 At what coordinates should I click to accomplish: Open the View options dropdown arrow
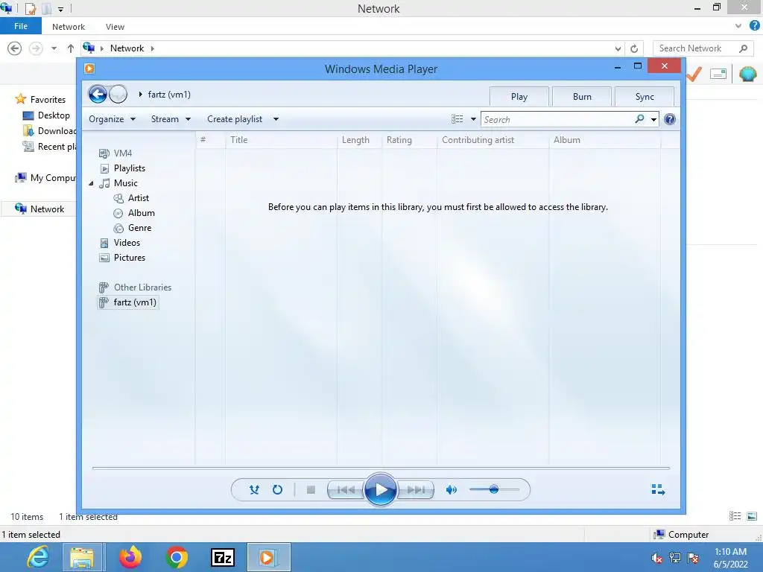point(473,119)
